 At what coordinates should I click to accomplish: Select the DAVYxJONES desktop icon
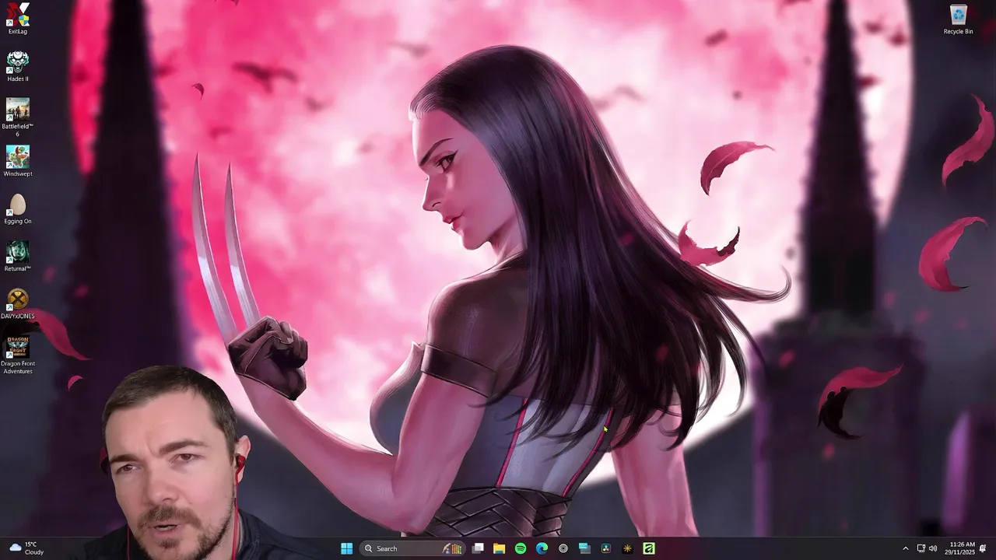click(x=18, y=303)
